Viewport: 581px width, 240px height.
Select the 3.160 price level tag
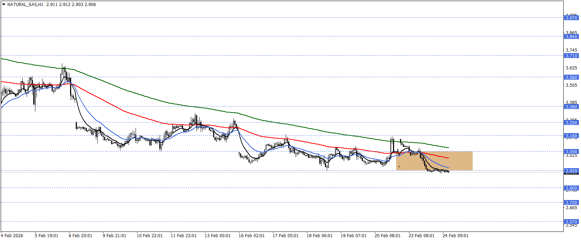point(571,136)
